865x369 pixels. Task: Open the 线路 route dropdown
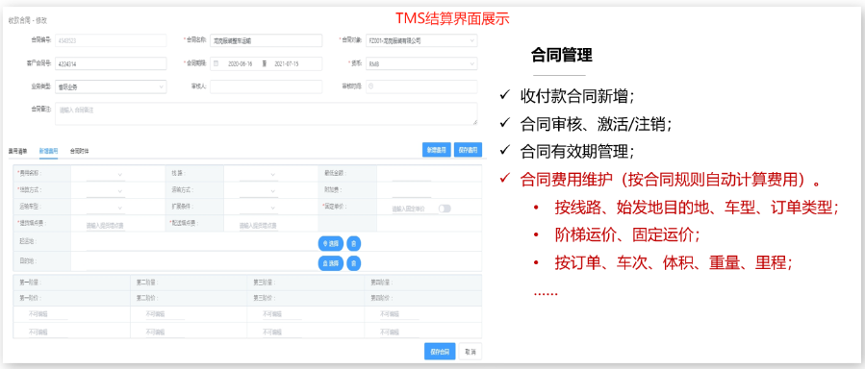258,174
